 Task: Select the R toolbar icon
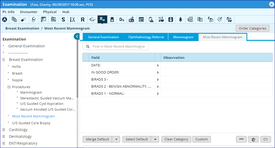click(83, 19)
